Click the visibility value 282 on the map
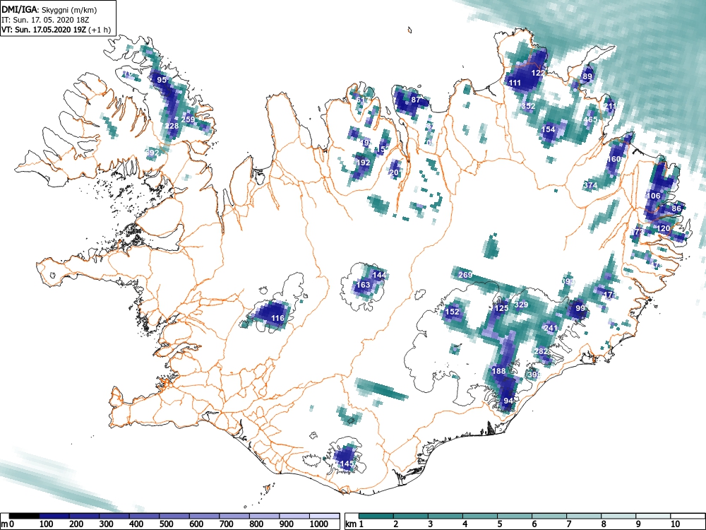The width and height of the screenshot is (706, 530). pyautogui.click(x=542, y=351)
